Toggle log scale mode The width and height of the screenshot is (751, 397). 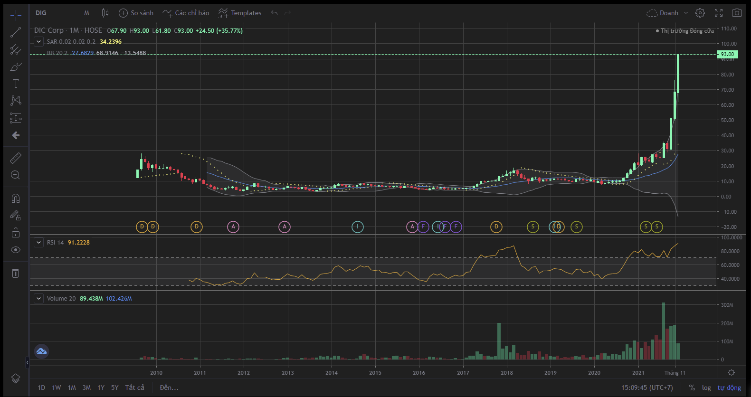coord(706,388)
